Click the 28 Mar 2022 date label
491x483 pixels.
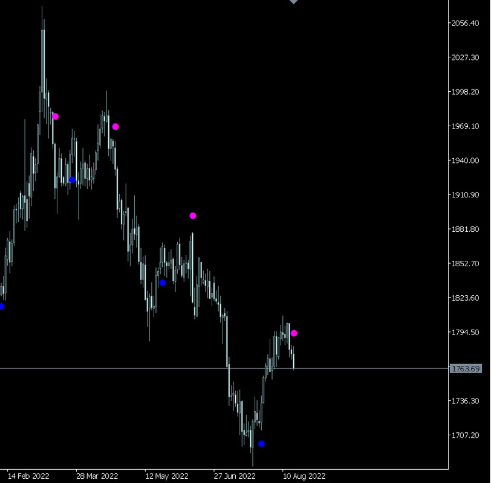tap(97, 476)
